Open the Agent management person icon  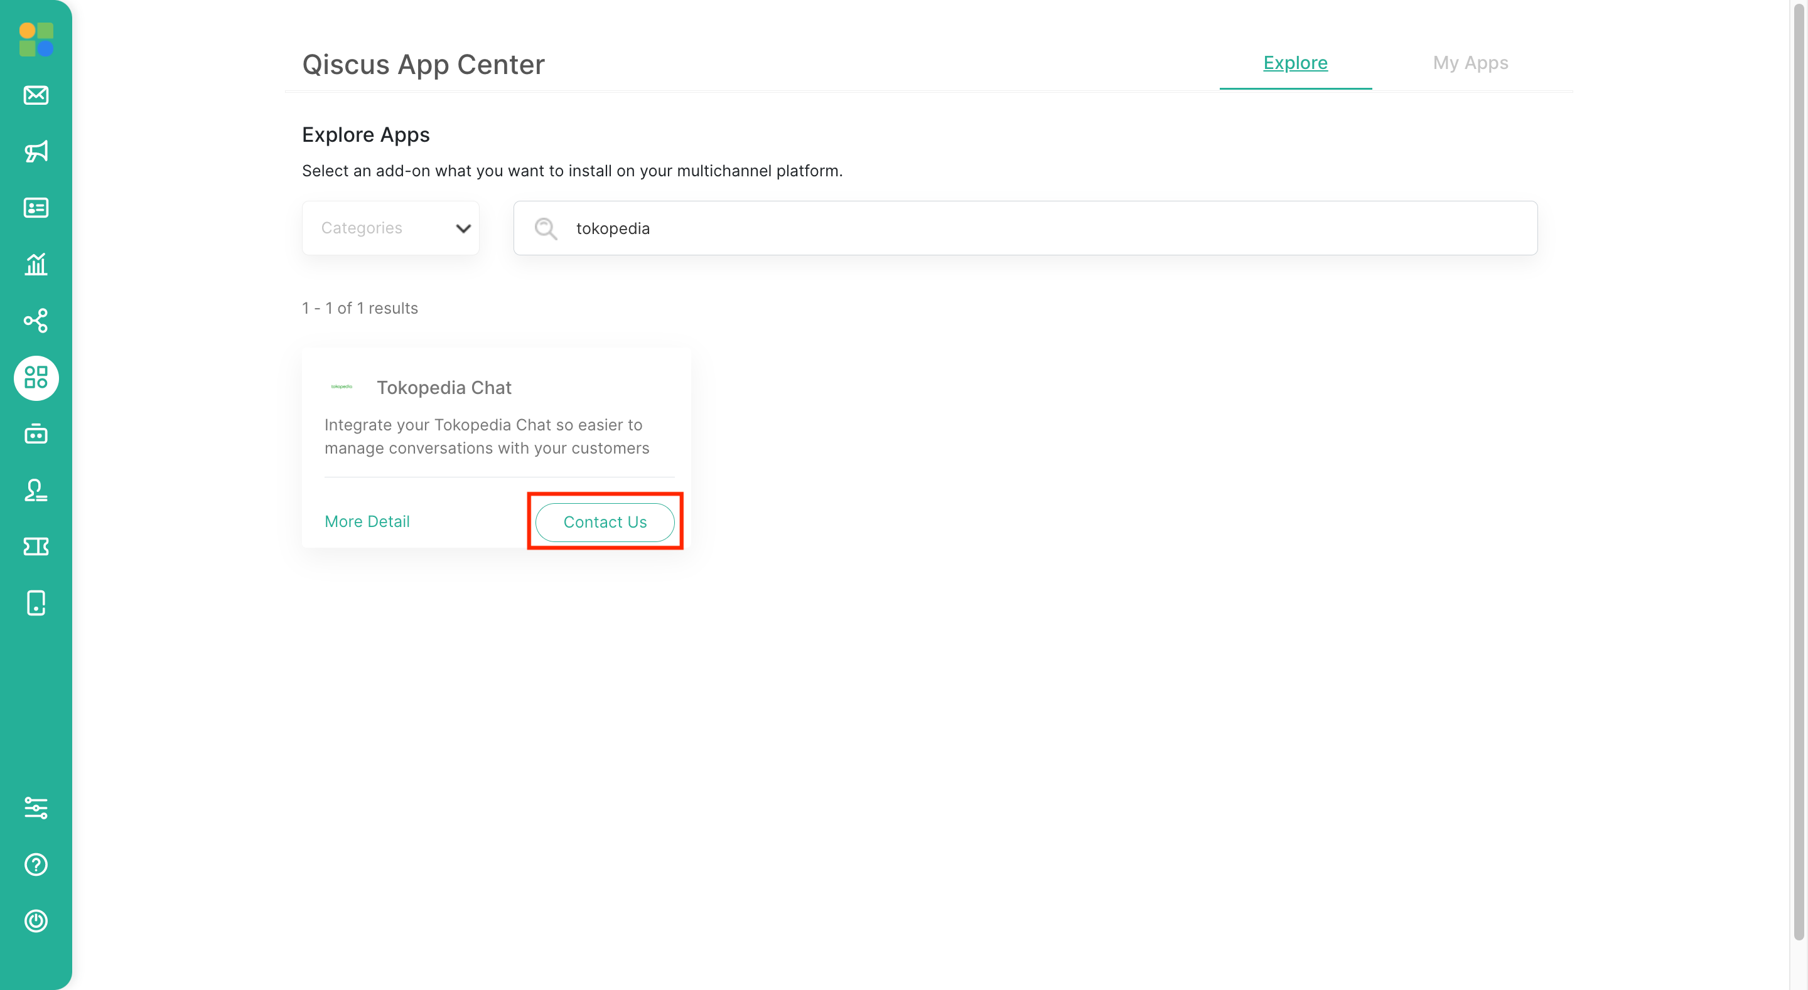tap(36, 491)
